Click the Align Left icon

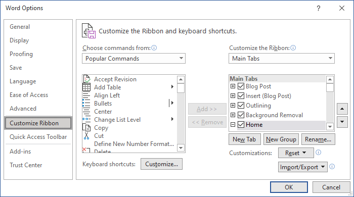(86, 95)
